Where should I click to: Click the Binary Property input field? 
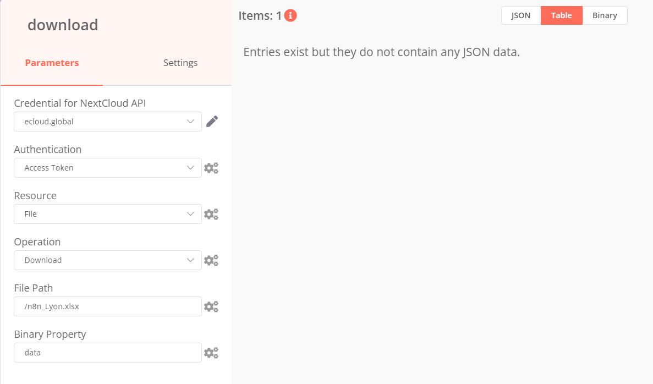click(x=108, y=353)
